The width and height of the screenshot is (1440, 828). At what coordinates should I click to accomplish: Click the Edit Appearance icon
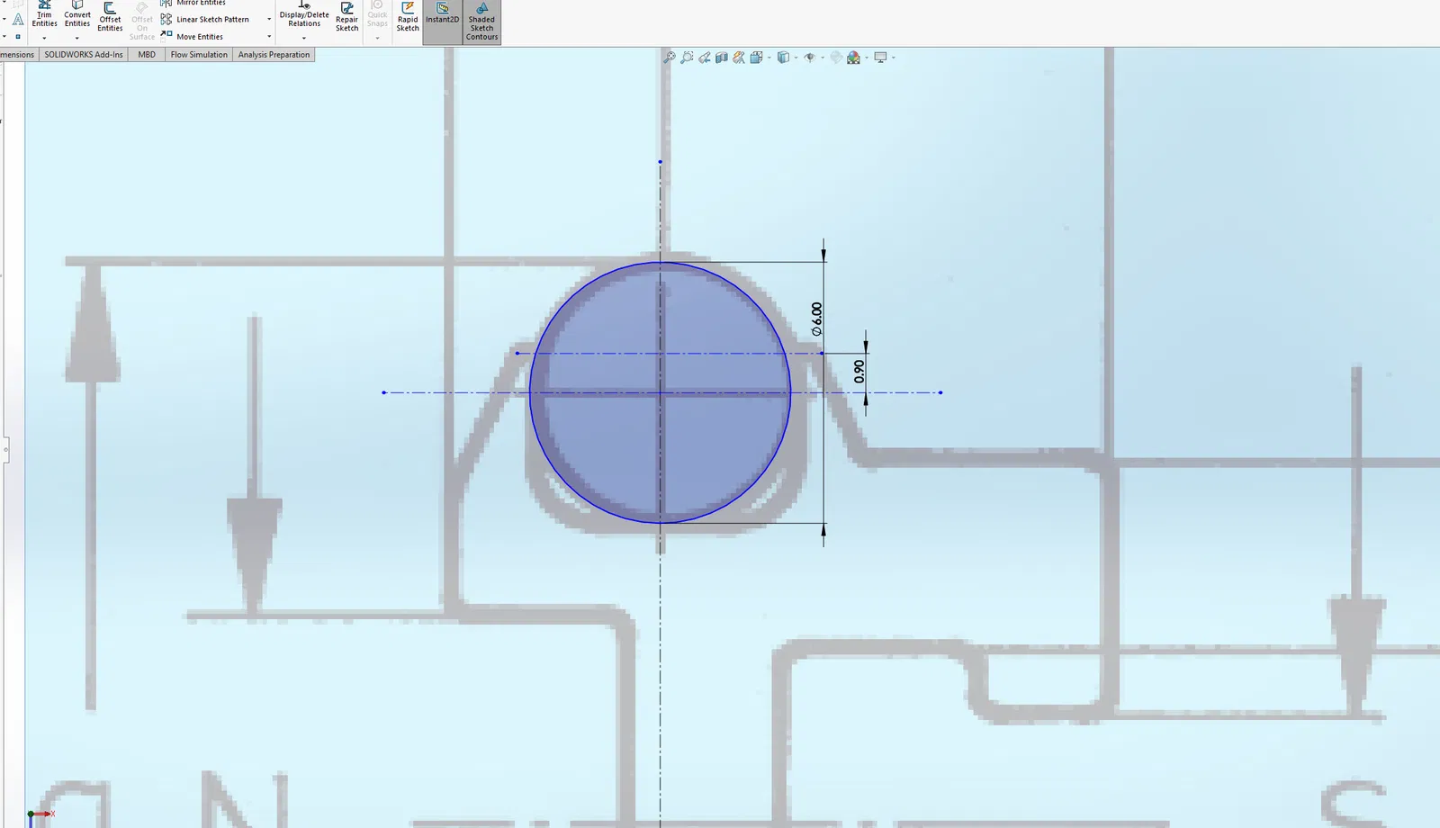point(836,58)
